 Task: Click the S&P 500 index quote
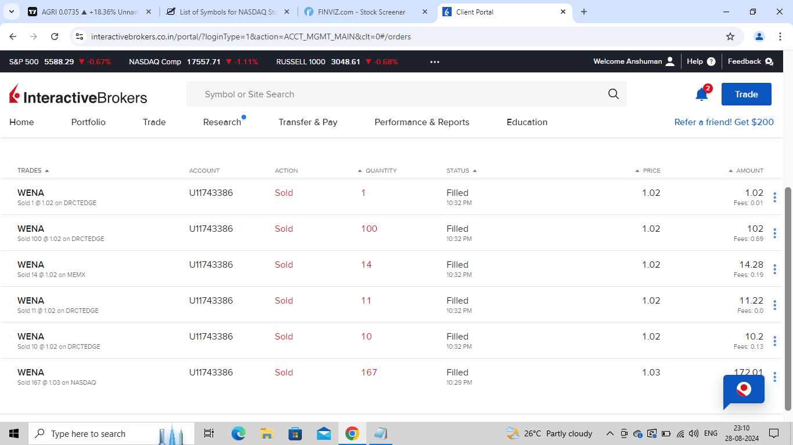pyautogui.click(x=60, y=62)
